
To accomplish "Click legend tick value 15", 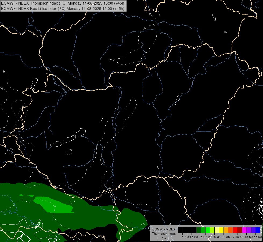I will pos(192,237).
